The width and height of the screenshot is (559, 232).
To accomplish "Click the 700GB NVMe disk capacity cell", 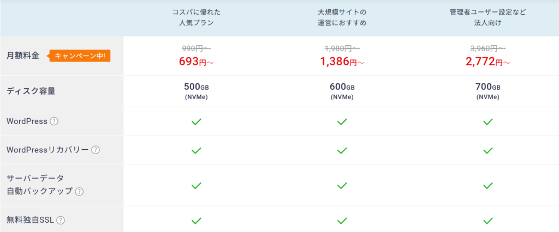I will 487,91.
